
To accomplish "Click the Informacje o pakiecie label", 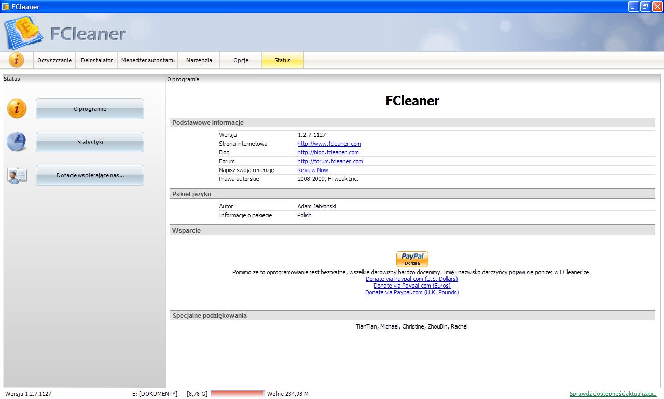I will coord(245,215).
